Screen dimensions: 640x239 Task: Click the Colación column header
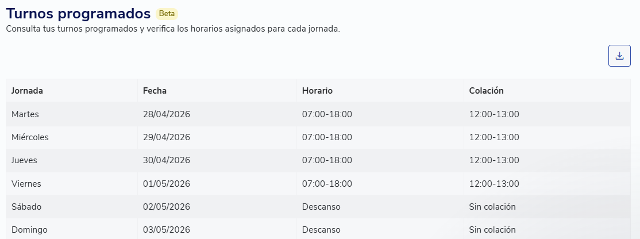486,91
